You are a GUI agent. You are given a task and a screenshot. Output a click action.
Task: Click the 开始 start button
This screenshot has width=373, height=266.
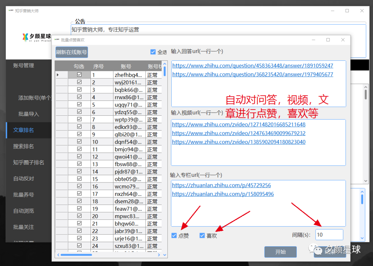click(280, 252)
